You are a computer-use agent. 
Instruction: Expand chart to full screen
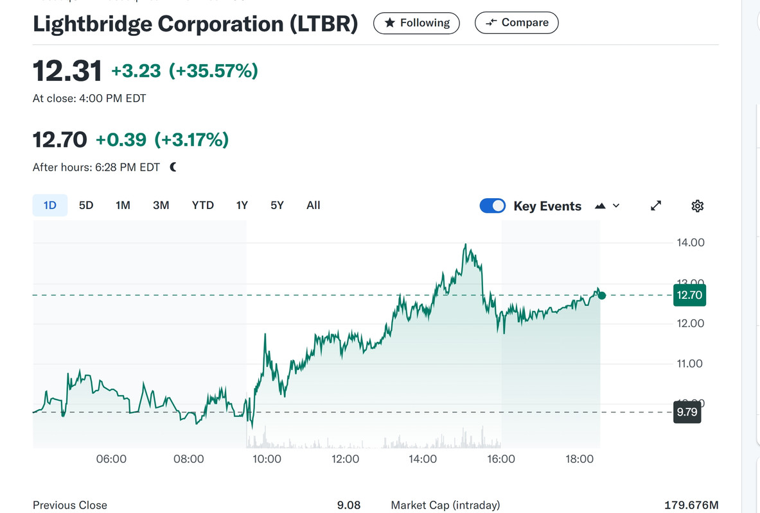(x=656, y=206)
